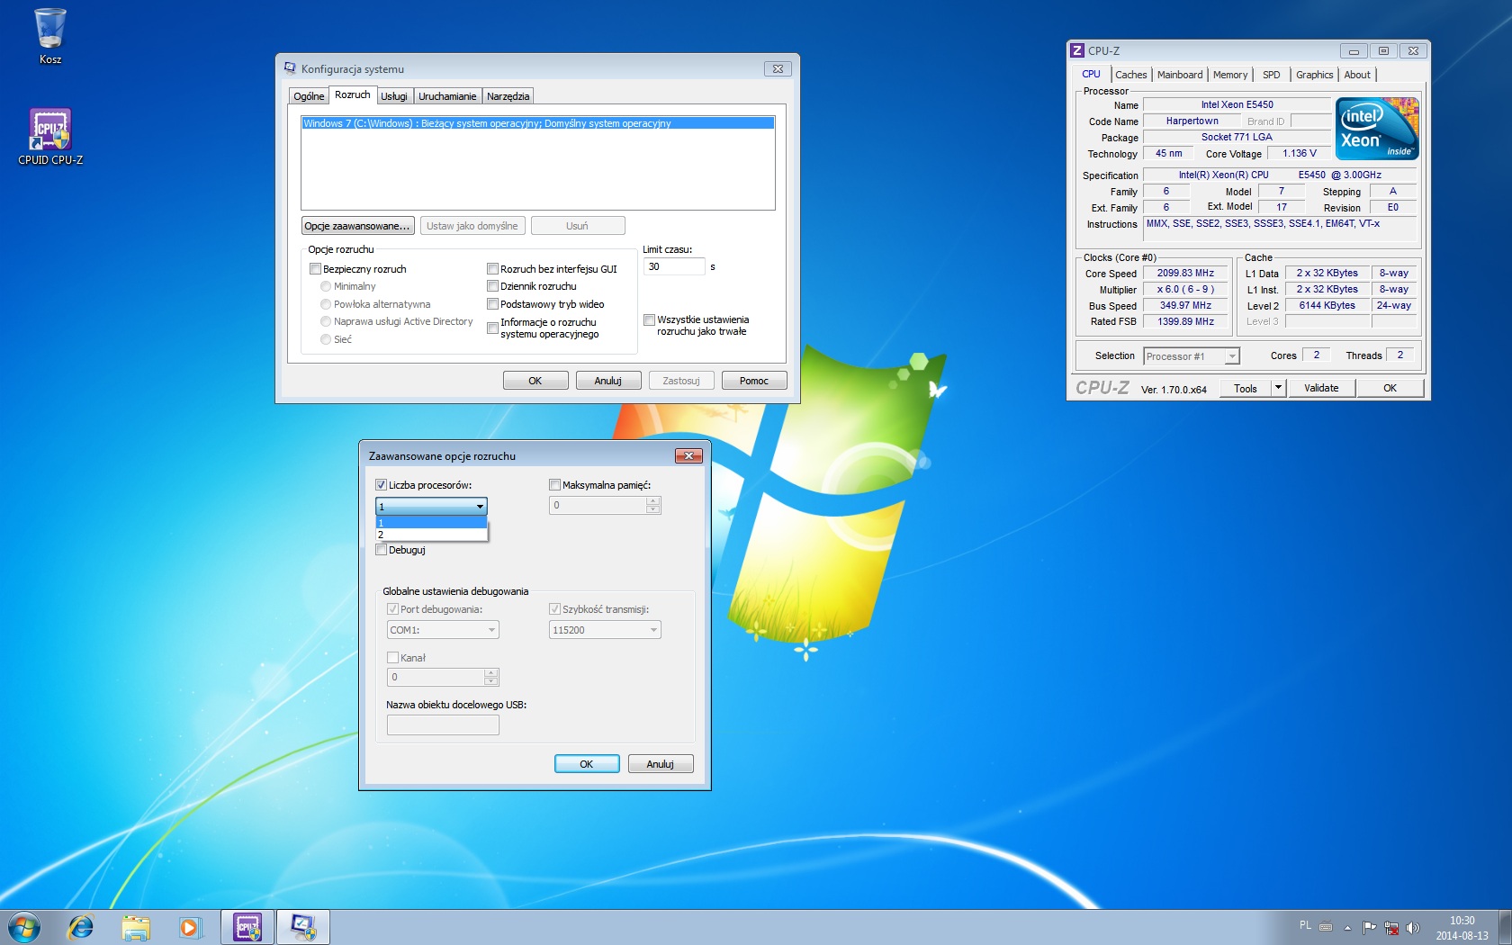Open the Uruchamianie tab
Viewport: 1512px width, 945px height.
click(447, 96)
